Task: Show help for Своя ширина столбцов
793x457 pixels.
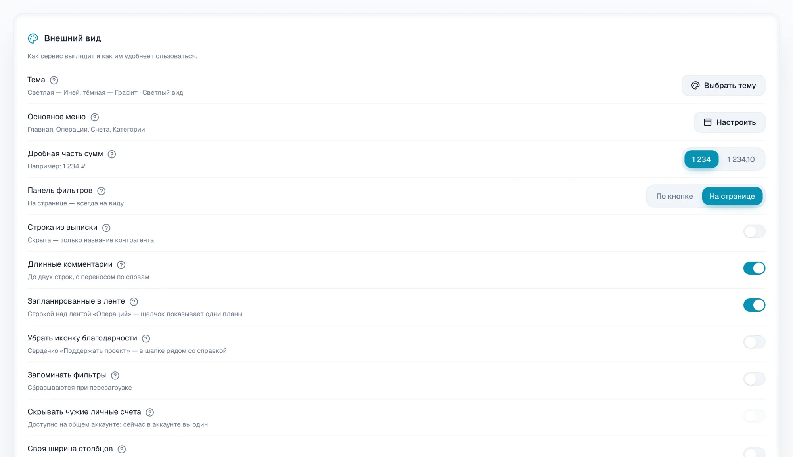Action: [122, 449]
